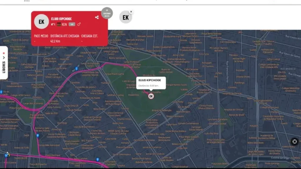Click the EK runner marker on map

[151, 96]
